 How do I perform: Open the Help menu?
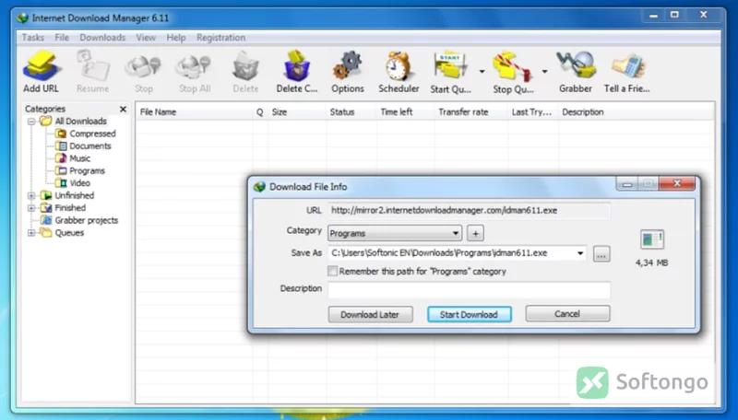point(176,38)
